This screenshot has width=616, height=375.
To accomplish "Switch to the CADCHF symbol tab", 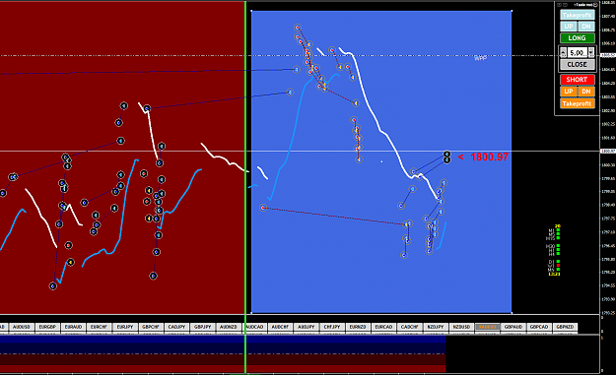I will (410, 327).
